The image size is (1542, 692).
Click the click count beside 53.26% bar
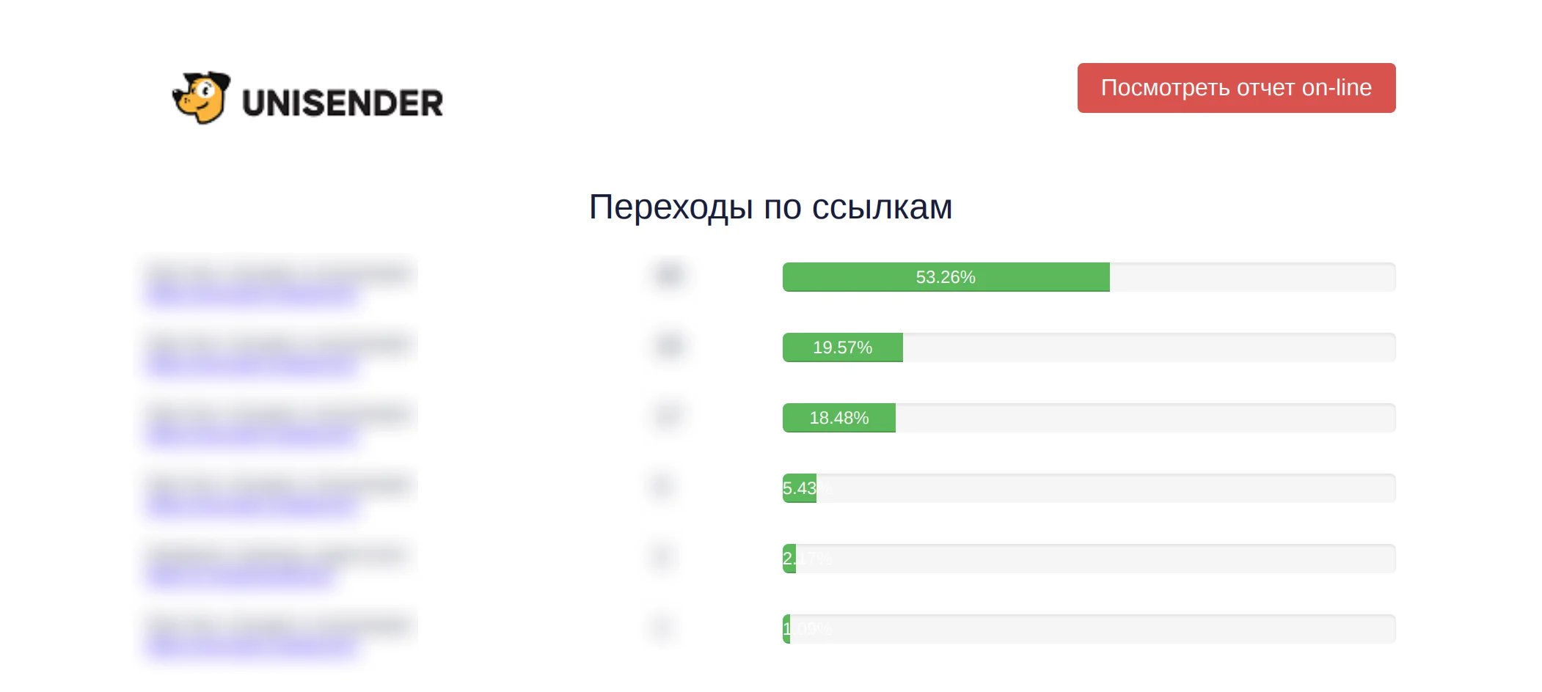(x=669, y=274)
